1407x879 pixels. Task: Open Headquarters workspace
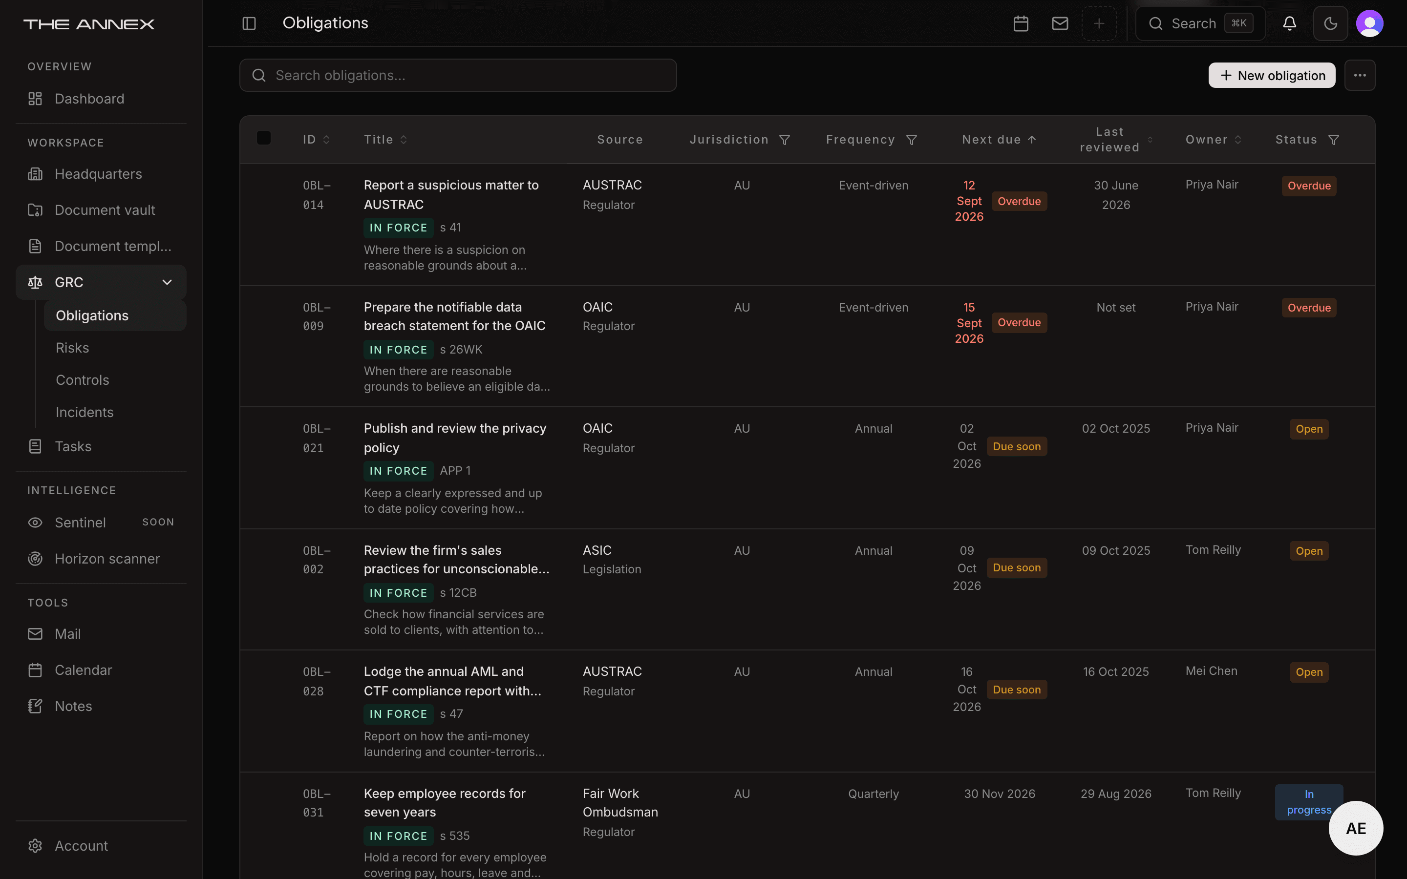[x=101, y=174]
